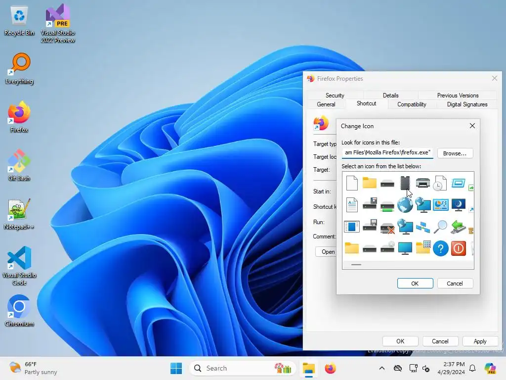Select the red power button icon

click(458, 248)
